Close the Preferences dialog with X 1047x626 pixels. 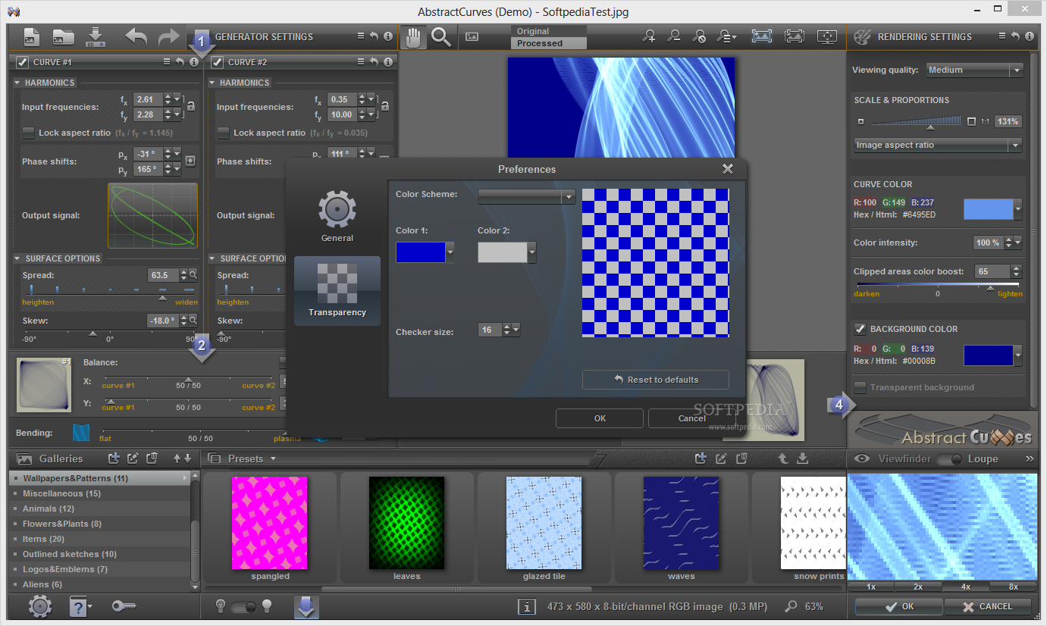[x=728, y=169]
